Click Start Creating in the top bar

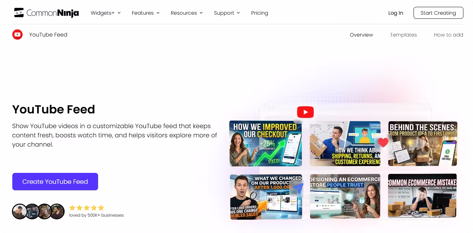coord(438,13)
